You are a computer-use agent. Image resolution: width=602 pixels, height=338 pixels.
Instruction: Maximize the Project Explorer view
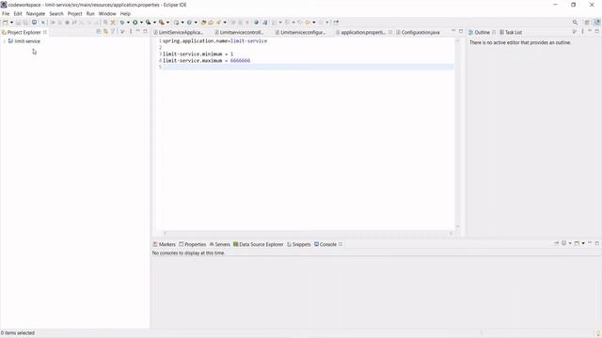145,31
